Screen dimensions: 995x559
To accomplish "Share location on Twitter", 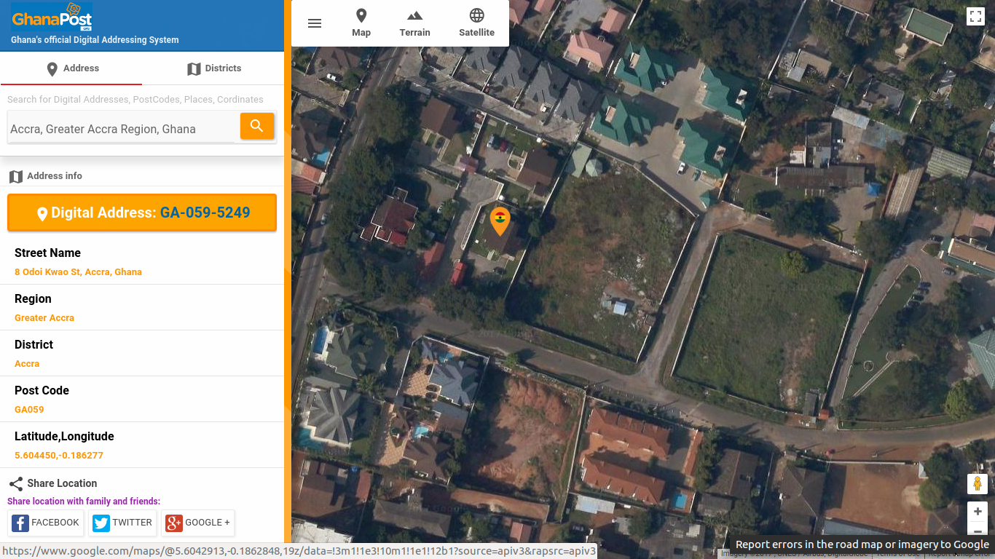I will (x=122, y=523).
